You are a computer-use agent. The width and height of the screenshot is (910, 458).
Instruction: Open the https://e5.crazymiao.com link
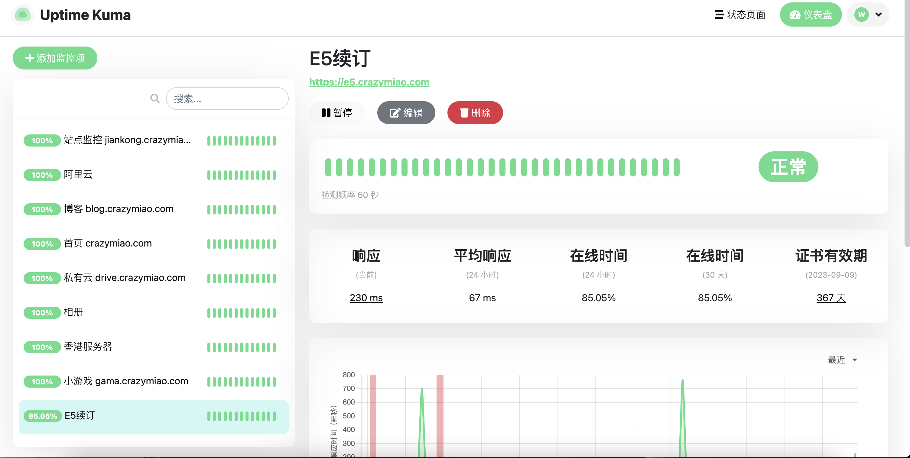click(x=369, y=82)
